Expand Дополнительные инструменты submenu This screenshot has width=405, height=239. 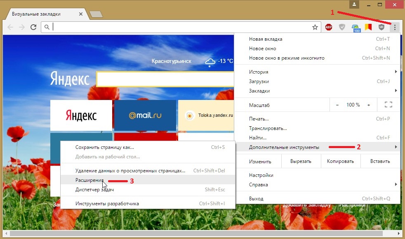[317, 147]
